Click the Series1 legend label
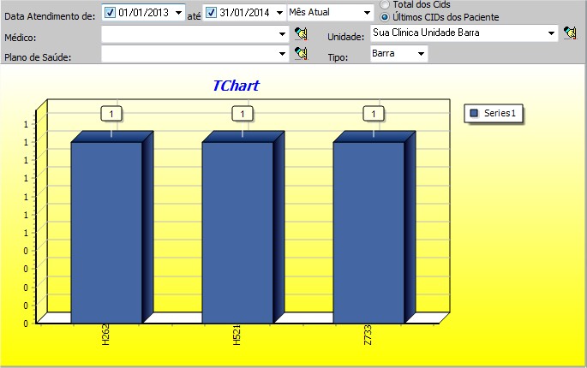Viewport: 587px width, 368px height. (x=499, y=114)
